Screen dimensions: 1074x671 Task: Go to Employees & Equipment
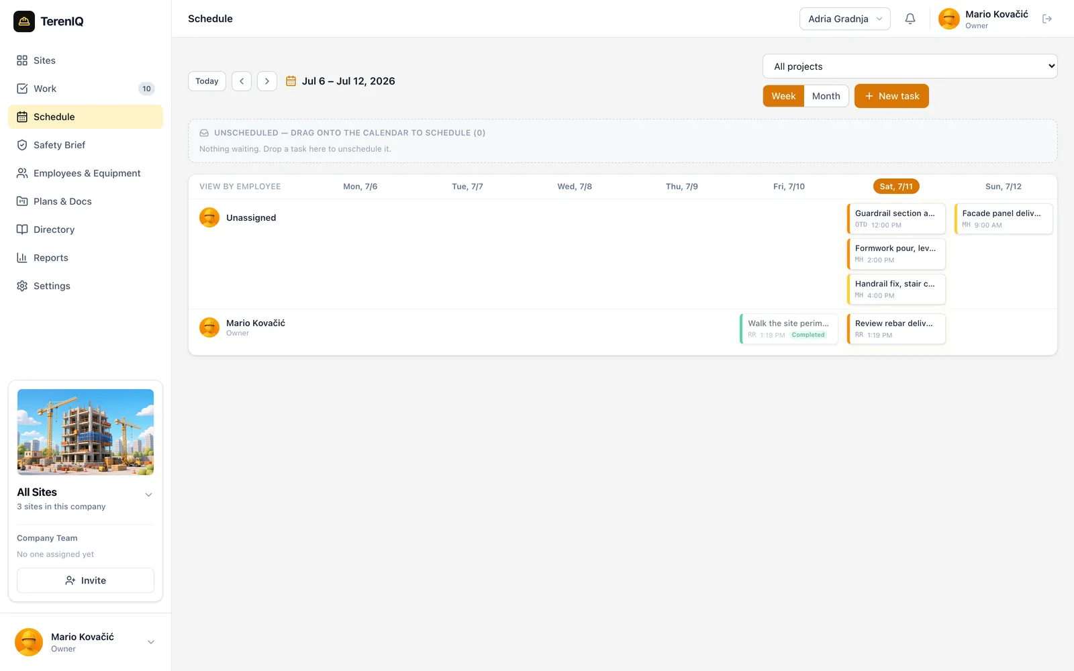[x=85, y=173]
